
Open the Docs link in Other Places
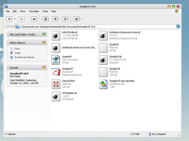click(x=17, y=49)
